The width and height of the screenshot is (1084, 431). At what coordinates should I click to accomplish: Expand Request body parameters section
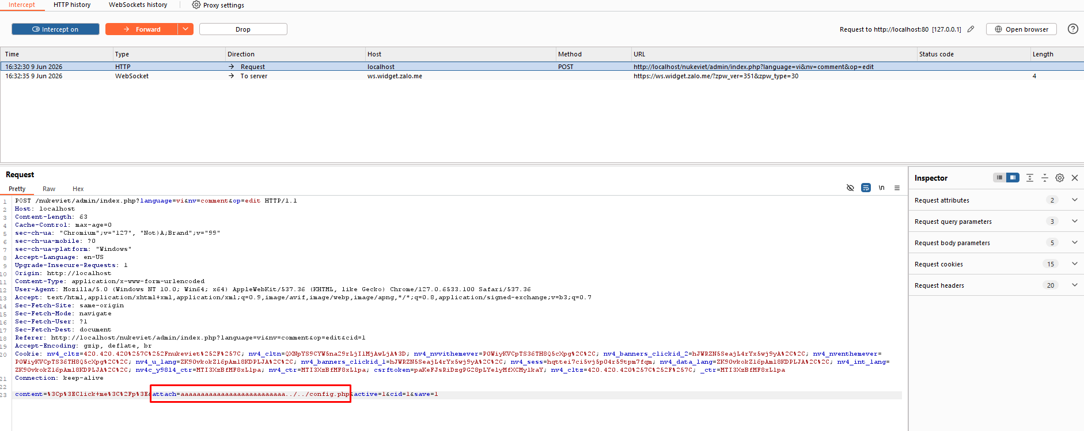click(1074, 243)
